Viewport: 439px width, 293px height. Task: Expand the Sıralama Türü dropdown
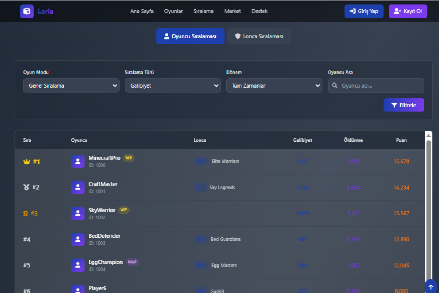[173, 86]
